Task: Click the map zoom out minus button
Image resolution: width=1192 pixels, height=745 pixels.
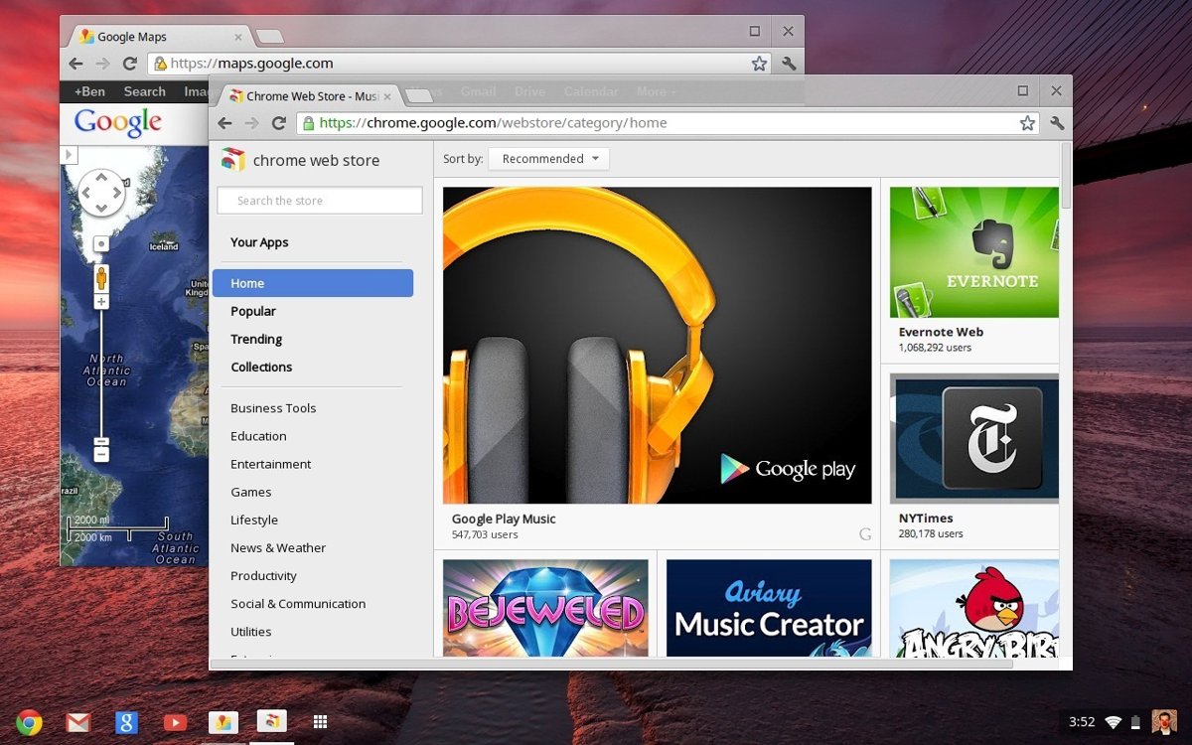Action: (101, 454)
